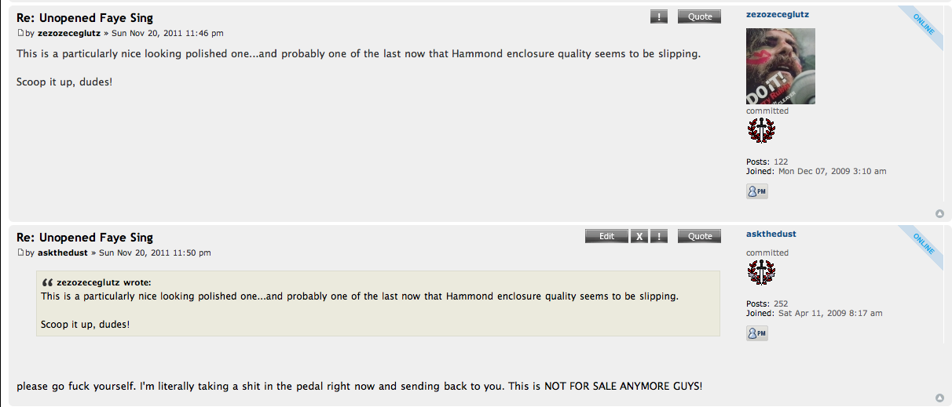The image size is (952, 407).
Task: Visit zezozeceglutz profile from sidebar username
Action: coord(777,14)
